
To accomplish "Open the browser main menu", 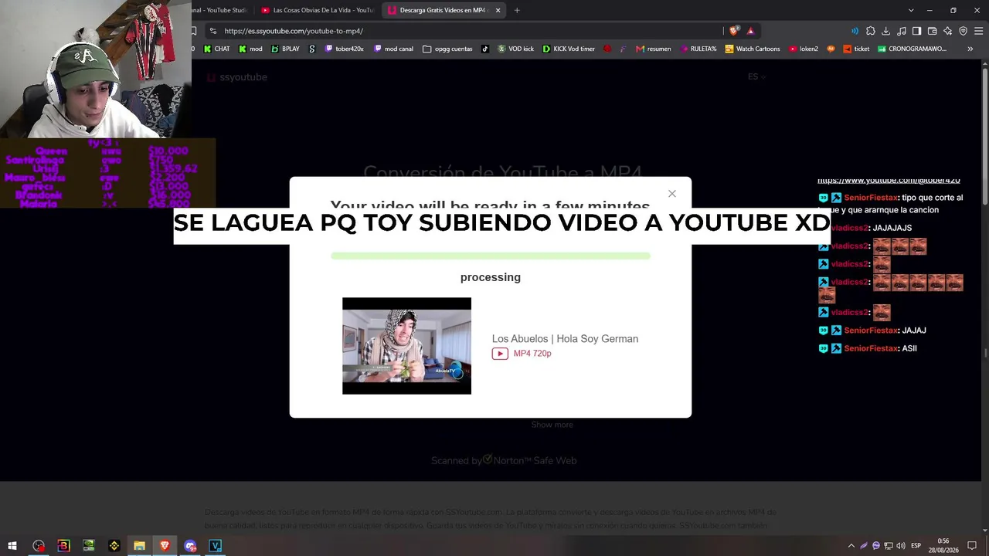I will coord(979,31).
